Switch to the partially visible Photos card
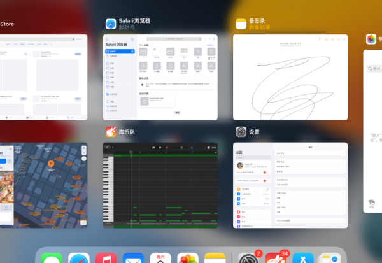 [372, 131]
